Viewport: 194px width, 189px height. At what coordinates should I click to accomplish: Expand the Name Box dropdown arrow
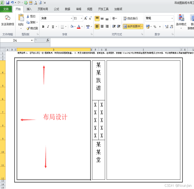click(32, 40)
